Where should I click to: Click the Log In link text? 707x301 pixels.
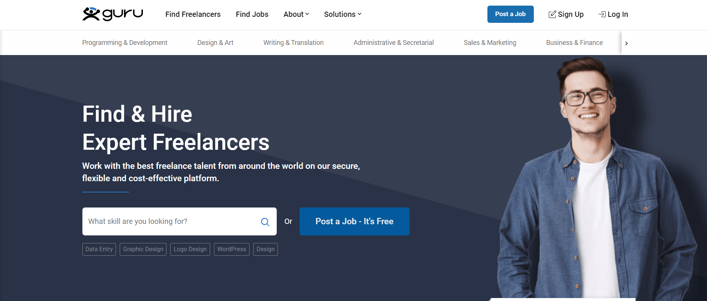coord(618,14)
